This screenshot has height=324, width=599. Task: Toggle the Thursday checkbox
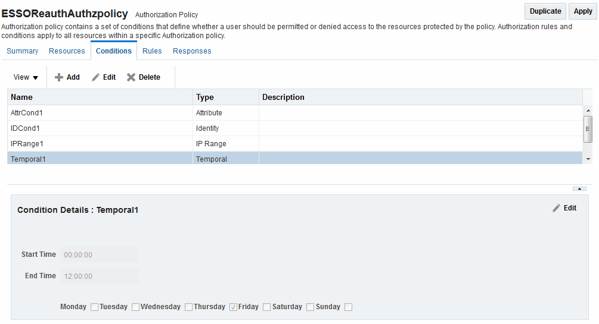pyautogui.click(x=234, y=307)
